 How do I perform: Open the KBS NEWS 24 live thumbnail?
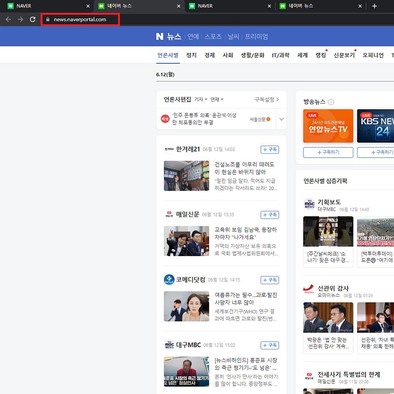pos(376,125)
